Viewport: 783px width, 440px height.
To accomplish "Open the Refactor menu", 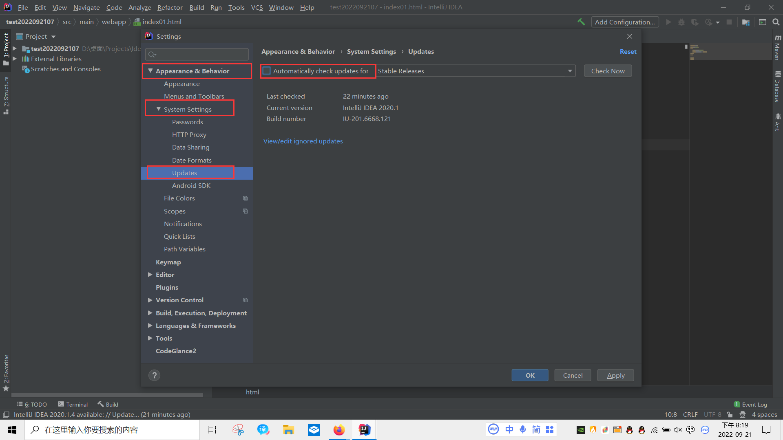I will (170, 7).
